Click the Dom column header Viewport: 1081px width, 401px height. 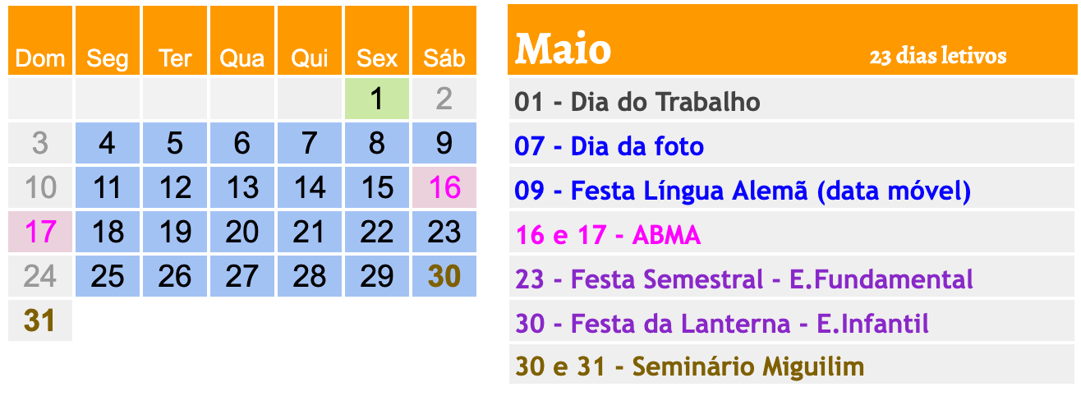39,58
